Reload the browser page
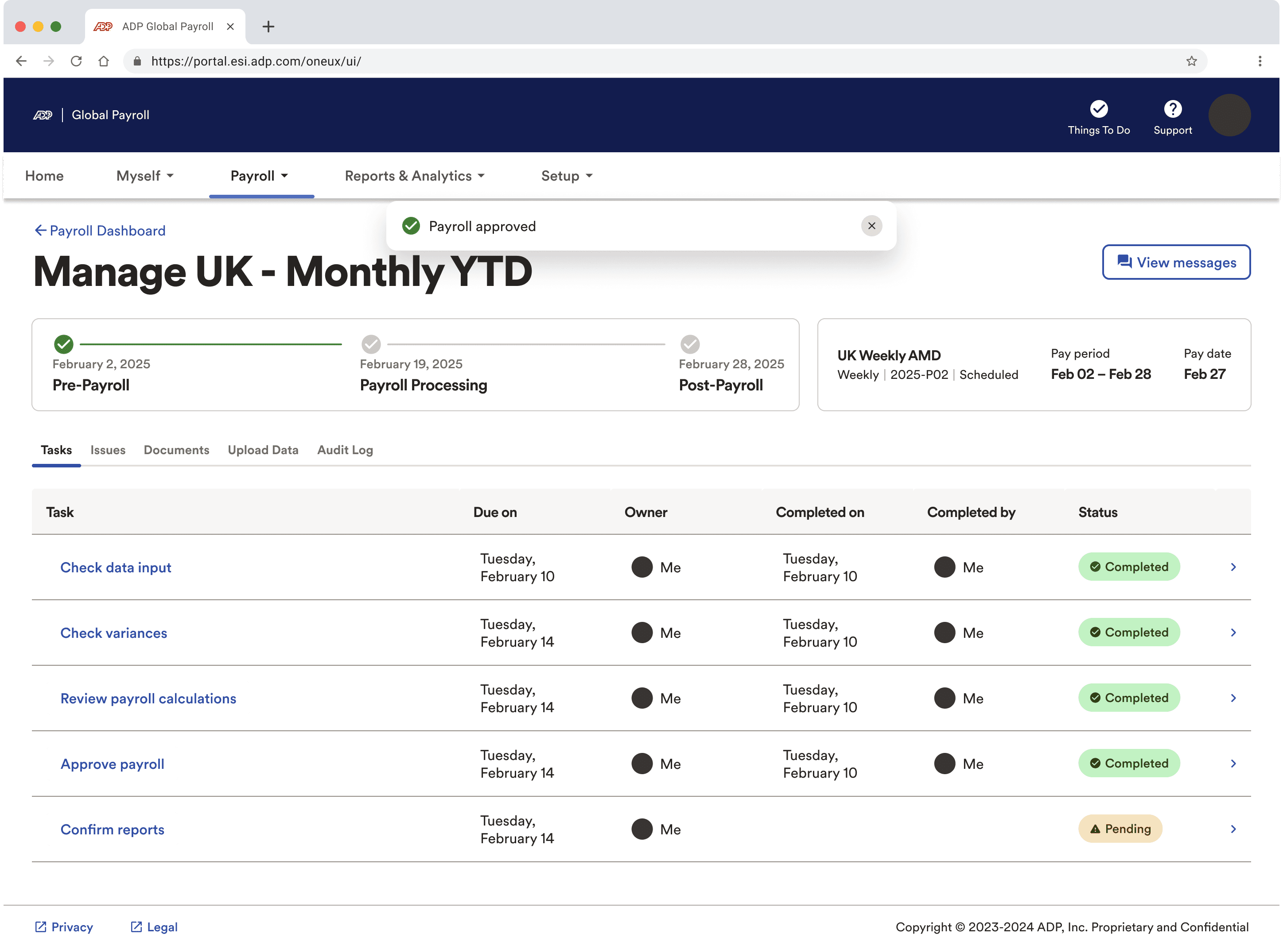The height and width of the screenshot is (949, 1283). pyautogui.click(x=76, y=62)
